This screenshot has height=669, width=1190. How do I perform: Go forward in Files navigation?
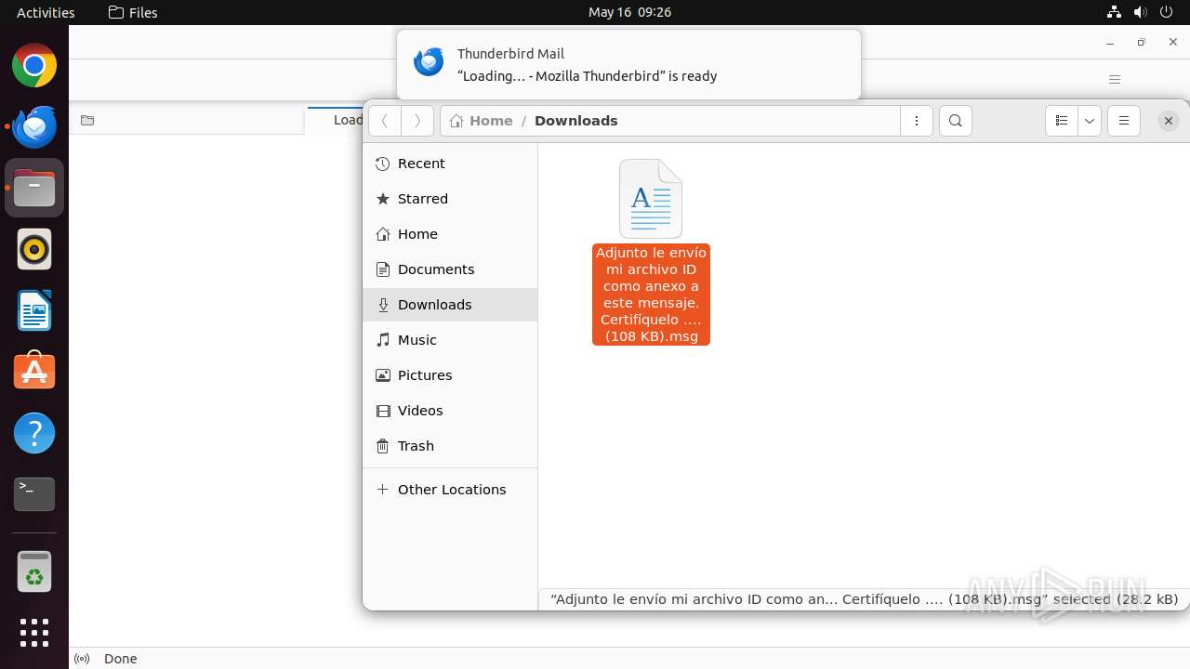coord(417,121)
